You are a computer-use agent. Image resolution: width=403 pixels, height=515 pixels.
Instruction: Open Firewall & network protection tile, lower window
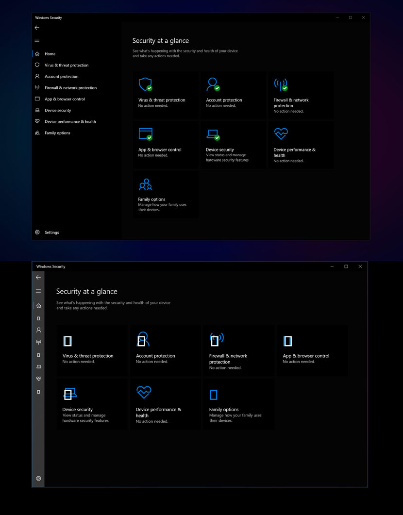click(239, 350)
